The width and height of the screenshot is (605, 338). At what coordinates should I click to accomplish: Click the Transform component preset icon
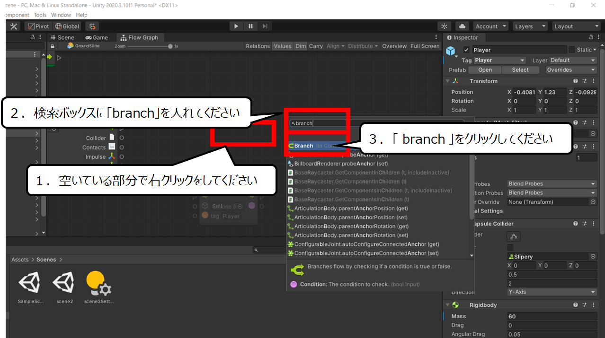click(585, 81)
